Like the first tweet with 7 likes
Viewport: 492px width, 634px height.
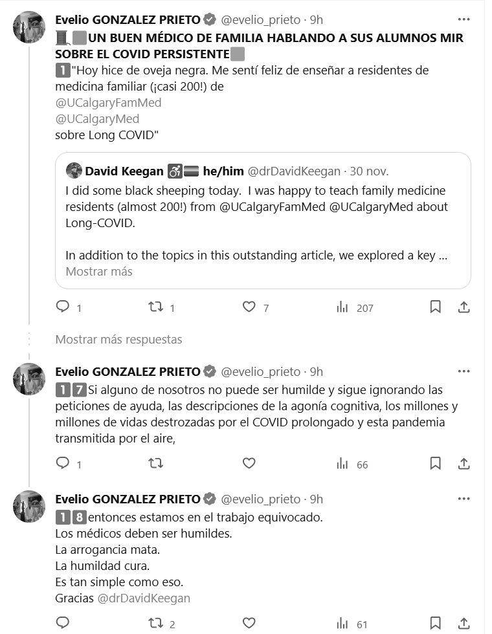pos(249,307)
